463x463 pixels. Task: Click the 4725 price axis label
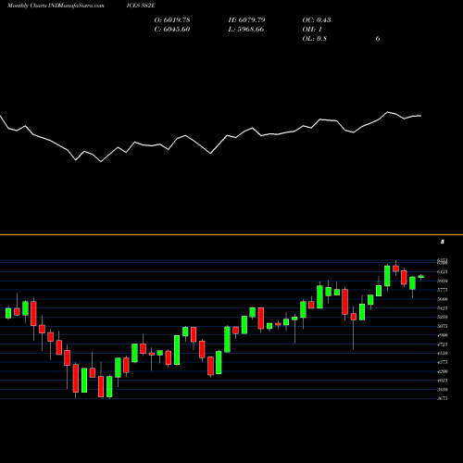443,344
